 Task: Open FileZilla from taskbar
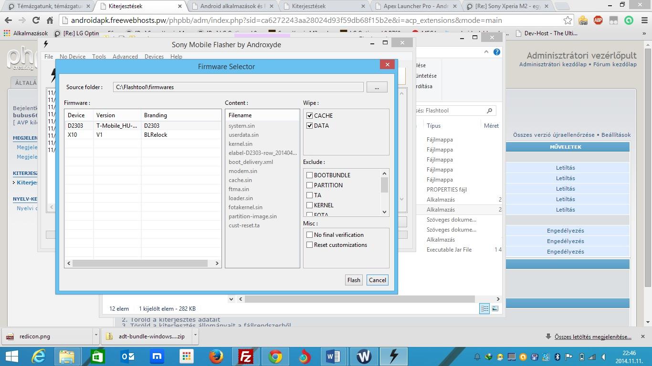click(x=245, y=356)
